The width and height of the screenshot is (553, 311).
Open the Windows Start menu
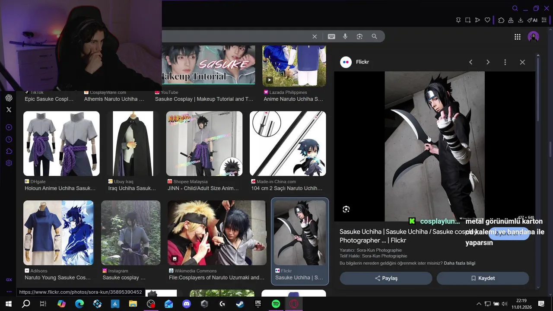pyautogui.click(x=8, y=304)
